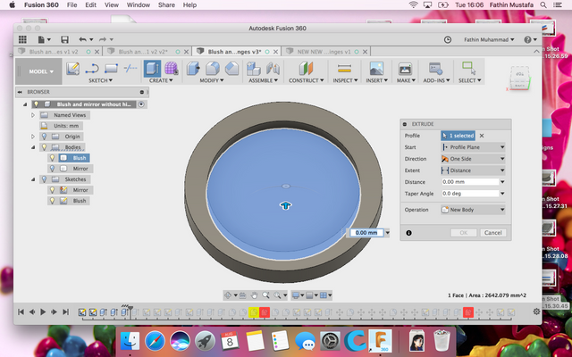Click the Taper Angle input field
Image resolution: width=572 pixels, height=357 pixels.
coord(470,194)
